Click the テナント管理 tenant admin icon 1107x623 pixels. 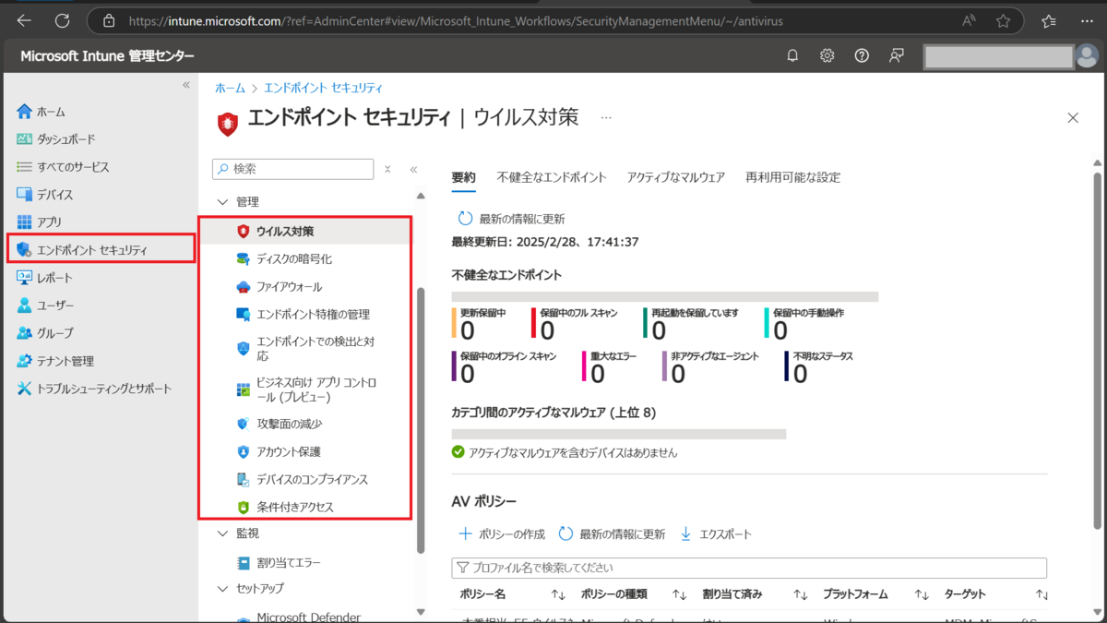point(24,361)
